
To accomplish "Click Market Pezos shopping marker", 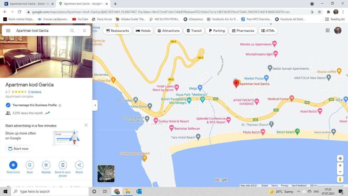I will click(266, 78).
